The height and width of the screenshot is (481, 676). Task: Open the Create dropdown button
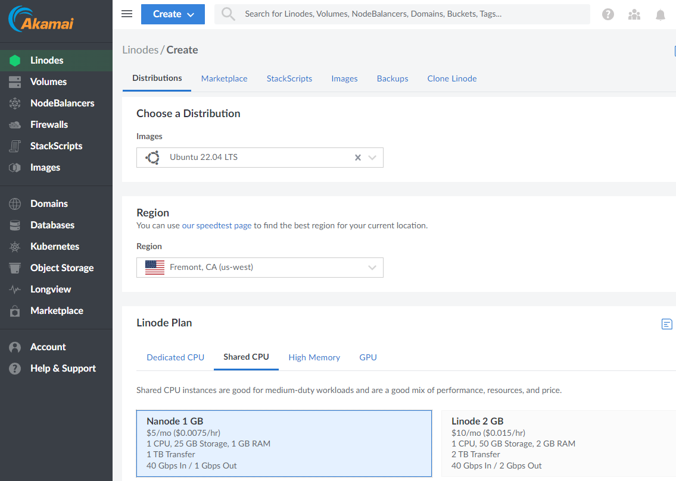(x=173, y=14)
